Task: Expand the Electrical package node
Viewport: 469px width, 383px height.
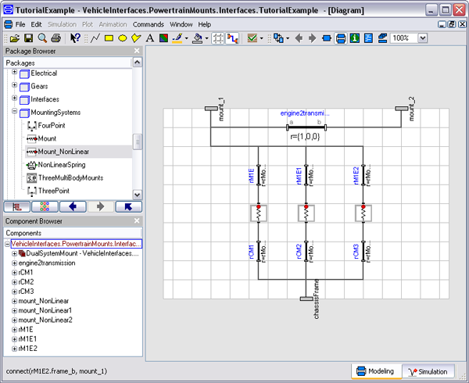Action: coord(14,73)
